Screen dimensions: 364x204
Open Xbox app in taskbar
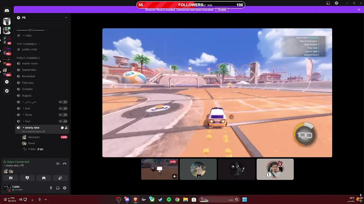pyautogui.click(x=152, y=199)
